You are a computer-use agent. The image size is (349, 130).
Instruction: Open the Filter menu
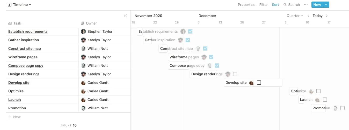coord(264,5)
